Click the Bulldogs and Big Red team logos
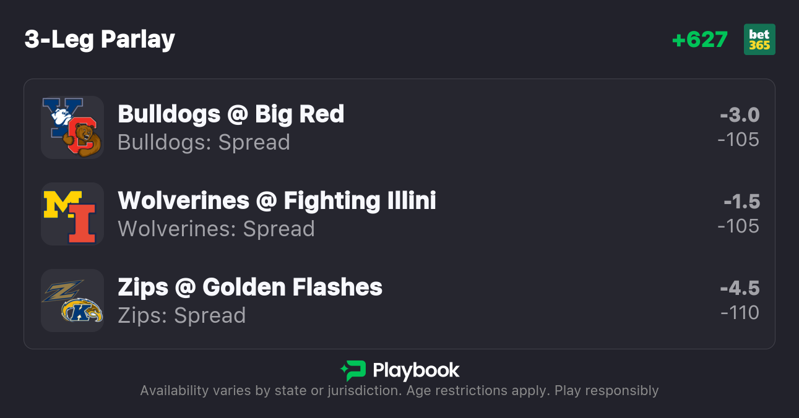Image resolution: width=799 pixels, height=418 pixels. (72, 127)
